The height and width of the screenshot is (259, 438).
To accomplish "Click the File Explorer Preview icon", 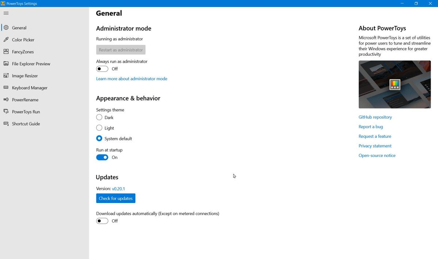I will [x=6, y=64].
